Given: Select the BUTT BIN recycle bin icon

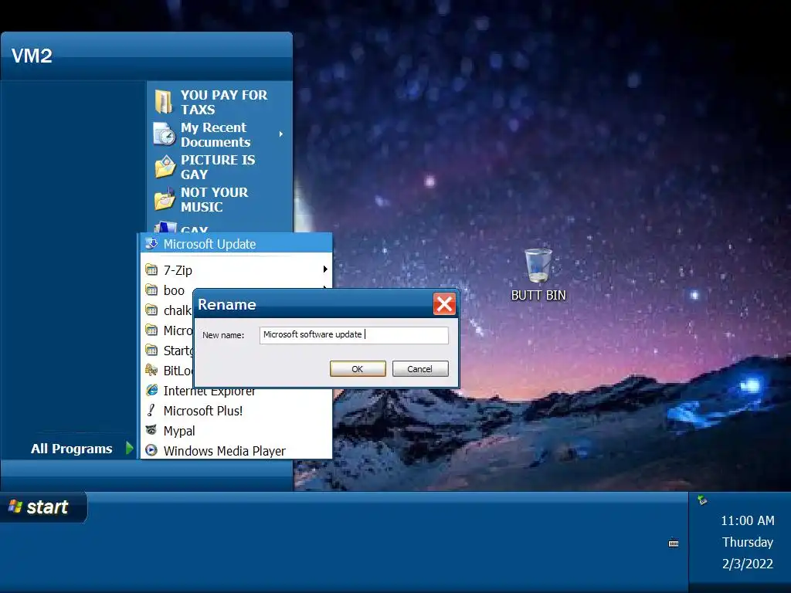Looking at the screenshot, I should pos(538,266).
